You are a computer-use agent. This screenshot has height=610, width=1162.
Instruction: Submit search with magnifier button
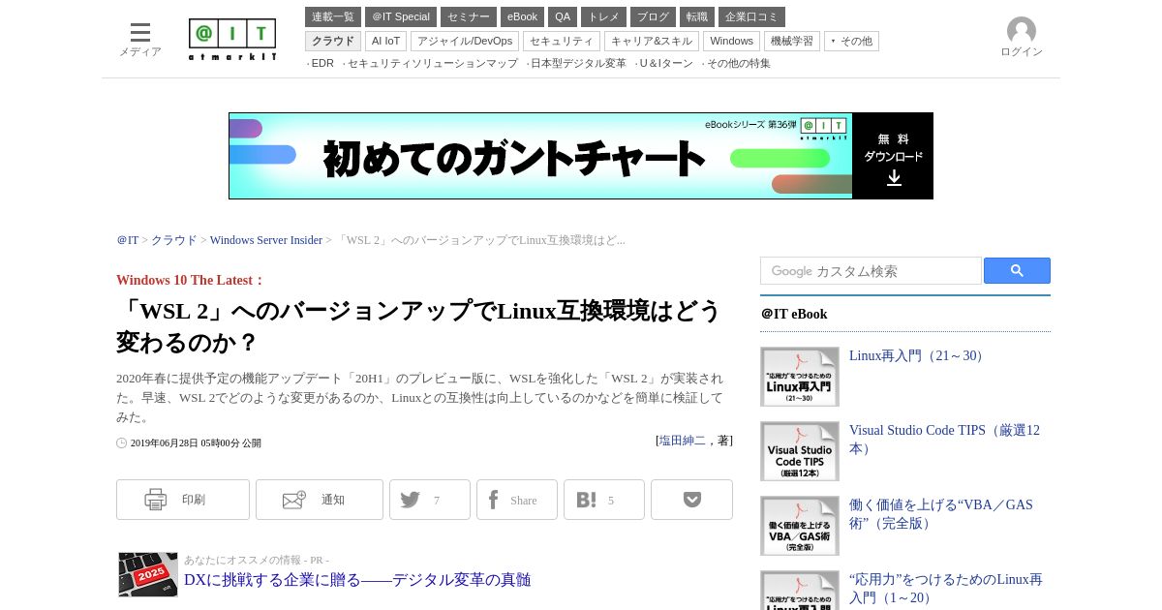pos(1017,271)
